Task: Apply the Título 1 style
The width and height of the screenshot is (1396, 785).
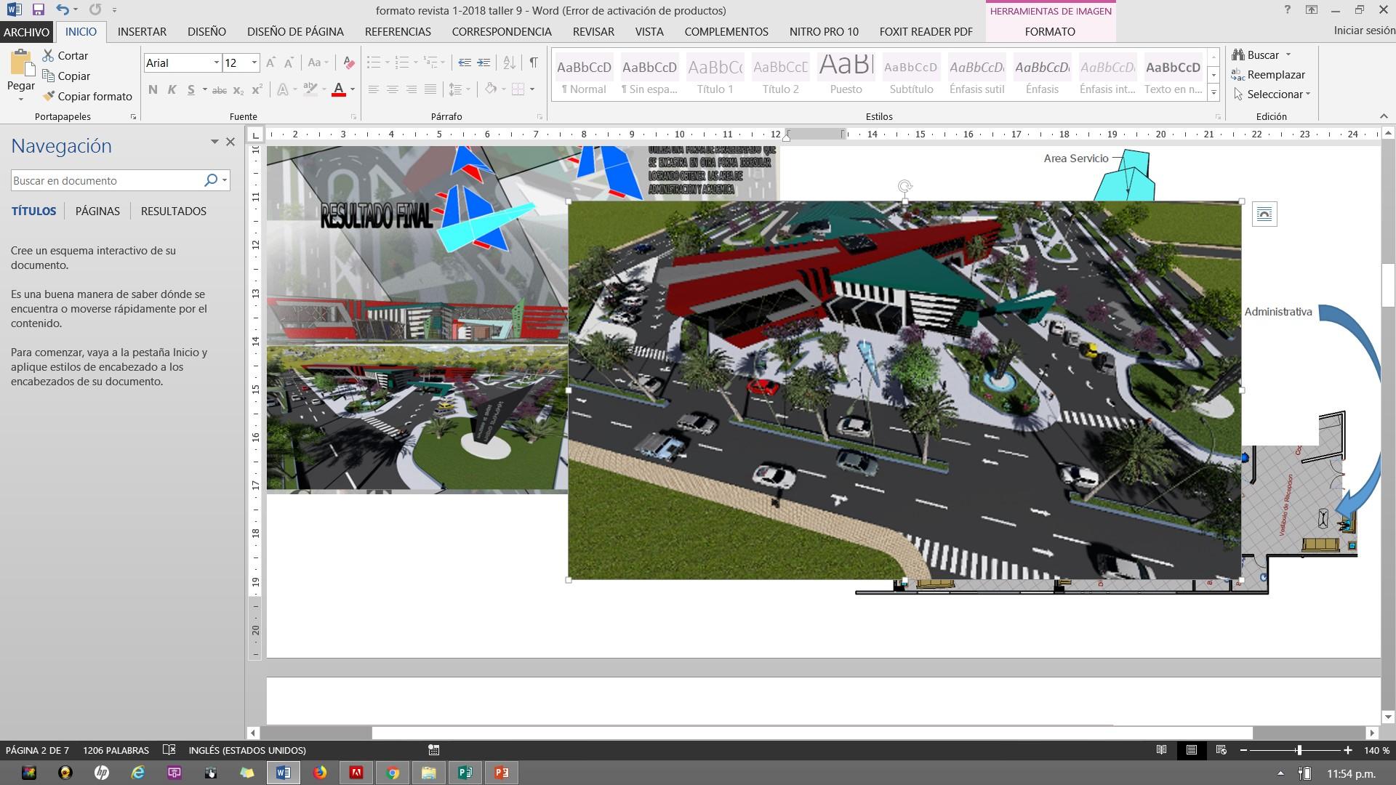Action: (x=715, y=76)
